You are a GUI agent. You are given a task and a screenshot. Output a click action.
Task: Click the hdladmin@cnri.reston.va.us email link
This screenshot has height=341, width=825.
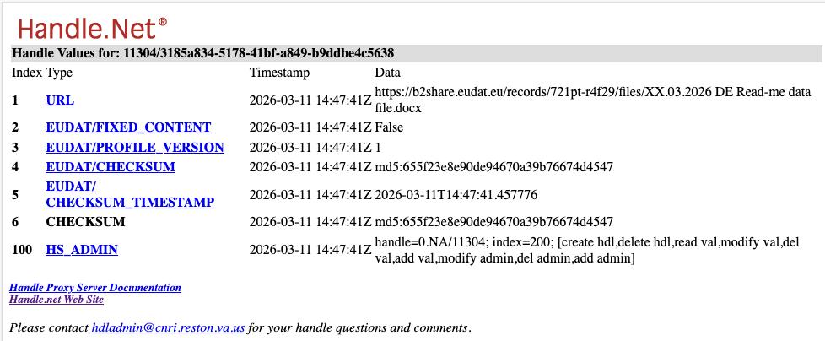click(168, 327)
